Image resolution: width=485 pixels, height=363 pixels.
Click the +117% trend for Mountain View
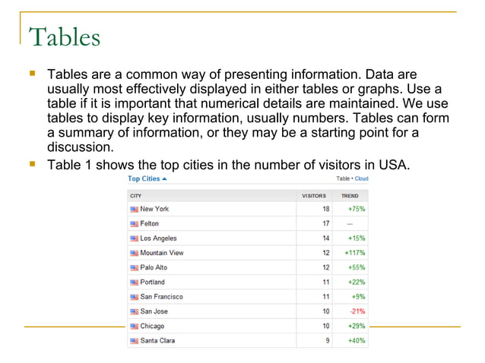354,253
